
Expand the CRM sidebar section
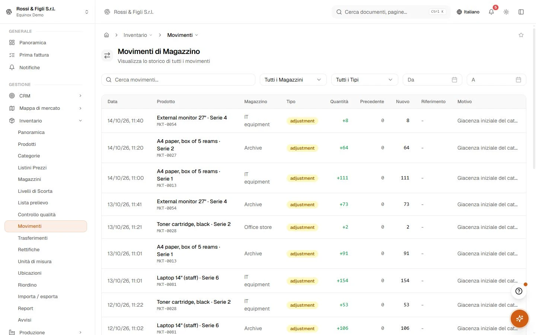pos(45,96)
